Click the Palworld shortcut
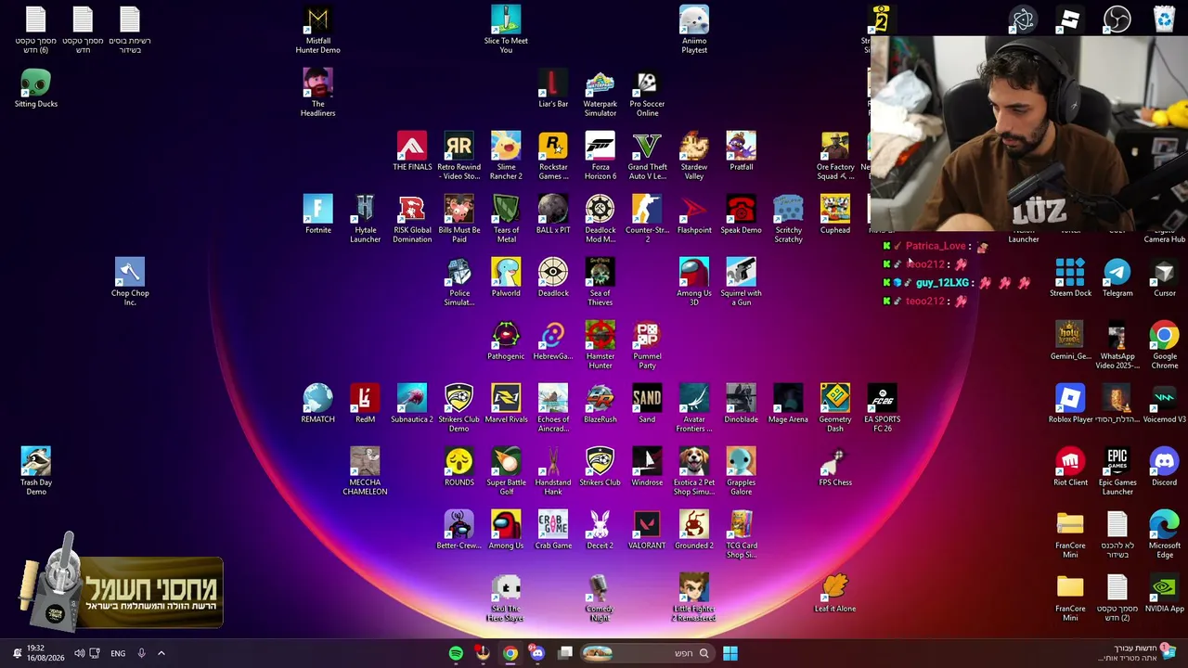This screenshot has height=668, width=1188. point(506,277)
